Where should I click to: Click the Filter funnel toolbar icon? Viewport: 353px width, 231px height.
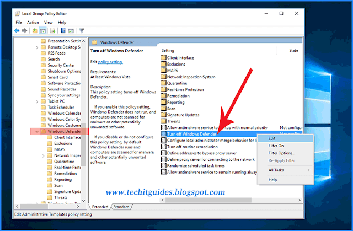pyautogui.click(x=82, y=30)
